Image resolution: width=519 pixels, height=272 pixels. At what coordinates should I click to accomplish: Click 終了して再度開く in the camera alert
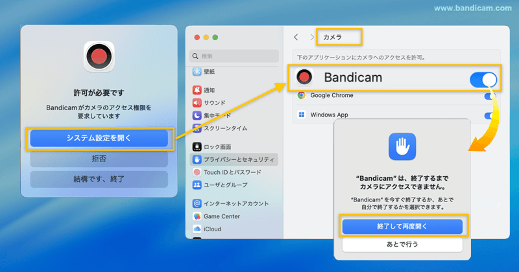pos(402,227)
